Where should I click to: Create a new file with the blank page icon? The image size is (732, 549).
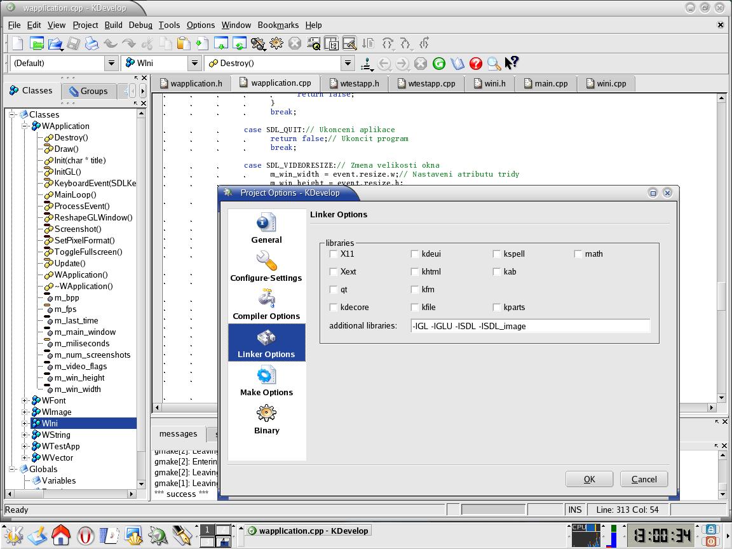(17, 43)
